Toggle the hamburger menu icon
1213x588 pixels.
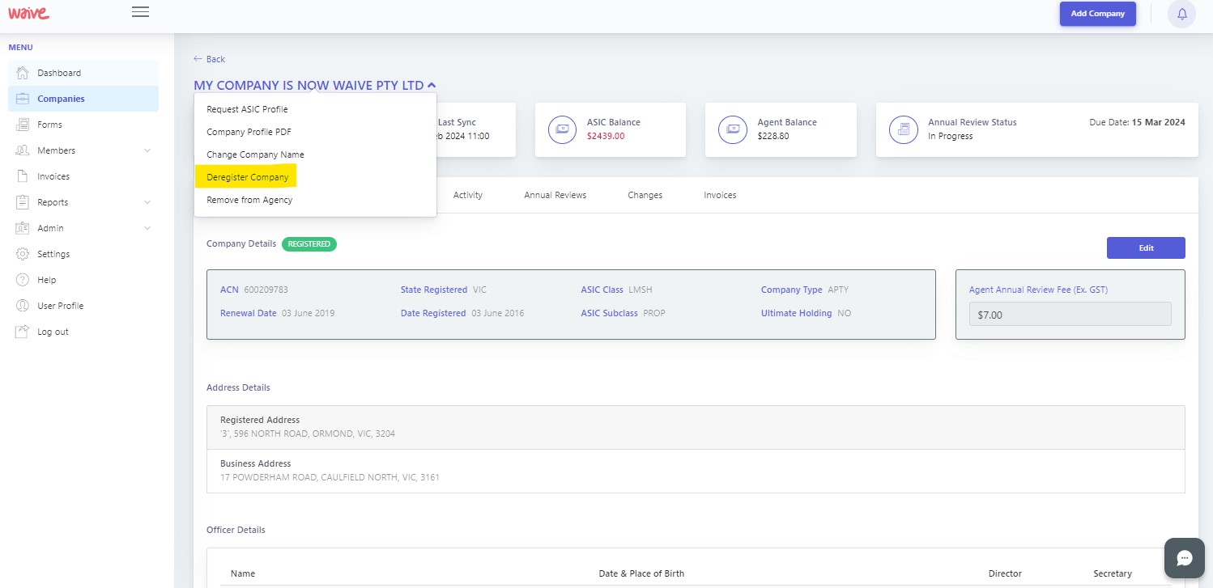click(x=140, y=11)
